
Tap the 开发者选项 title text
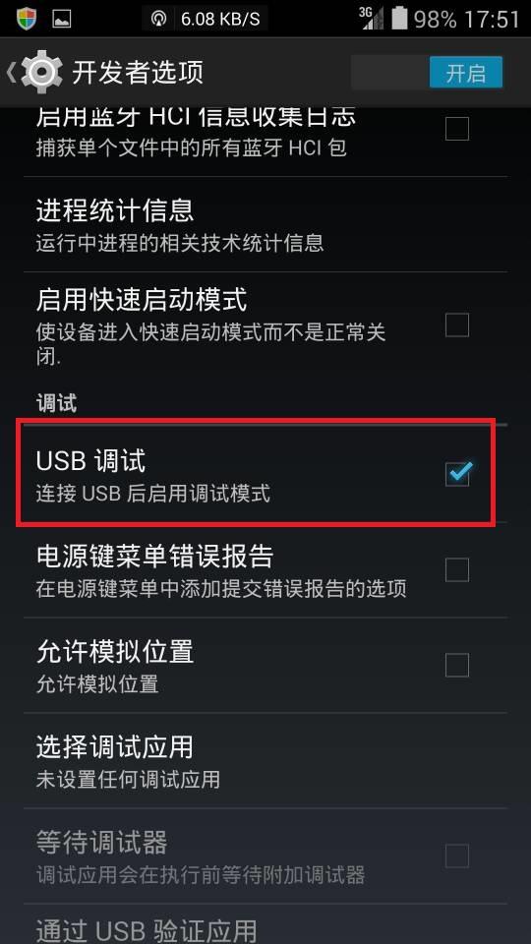pyautogui.click(x=138, y=73)
